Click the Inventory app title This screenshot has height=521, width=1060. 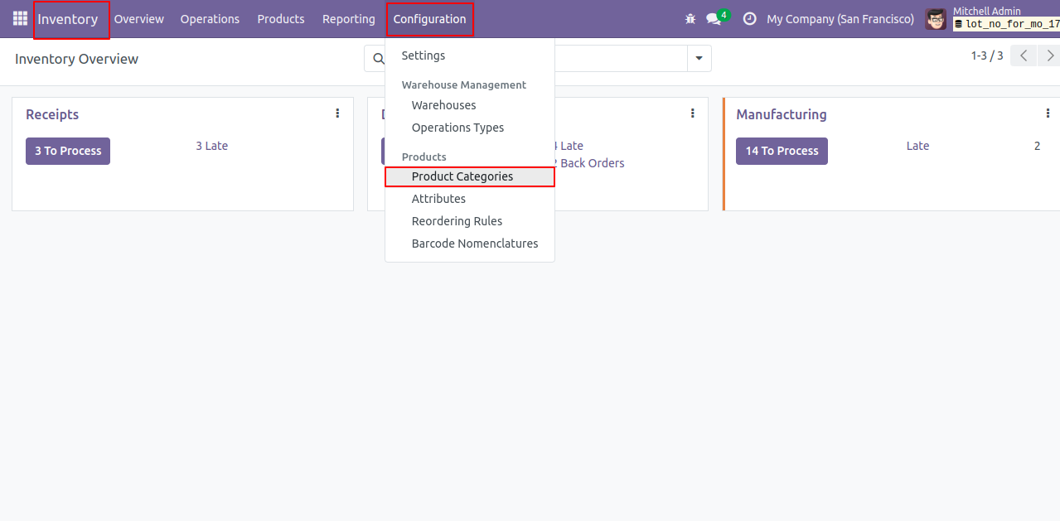[x=68, y=19]
